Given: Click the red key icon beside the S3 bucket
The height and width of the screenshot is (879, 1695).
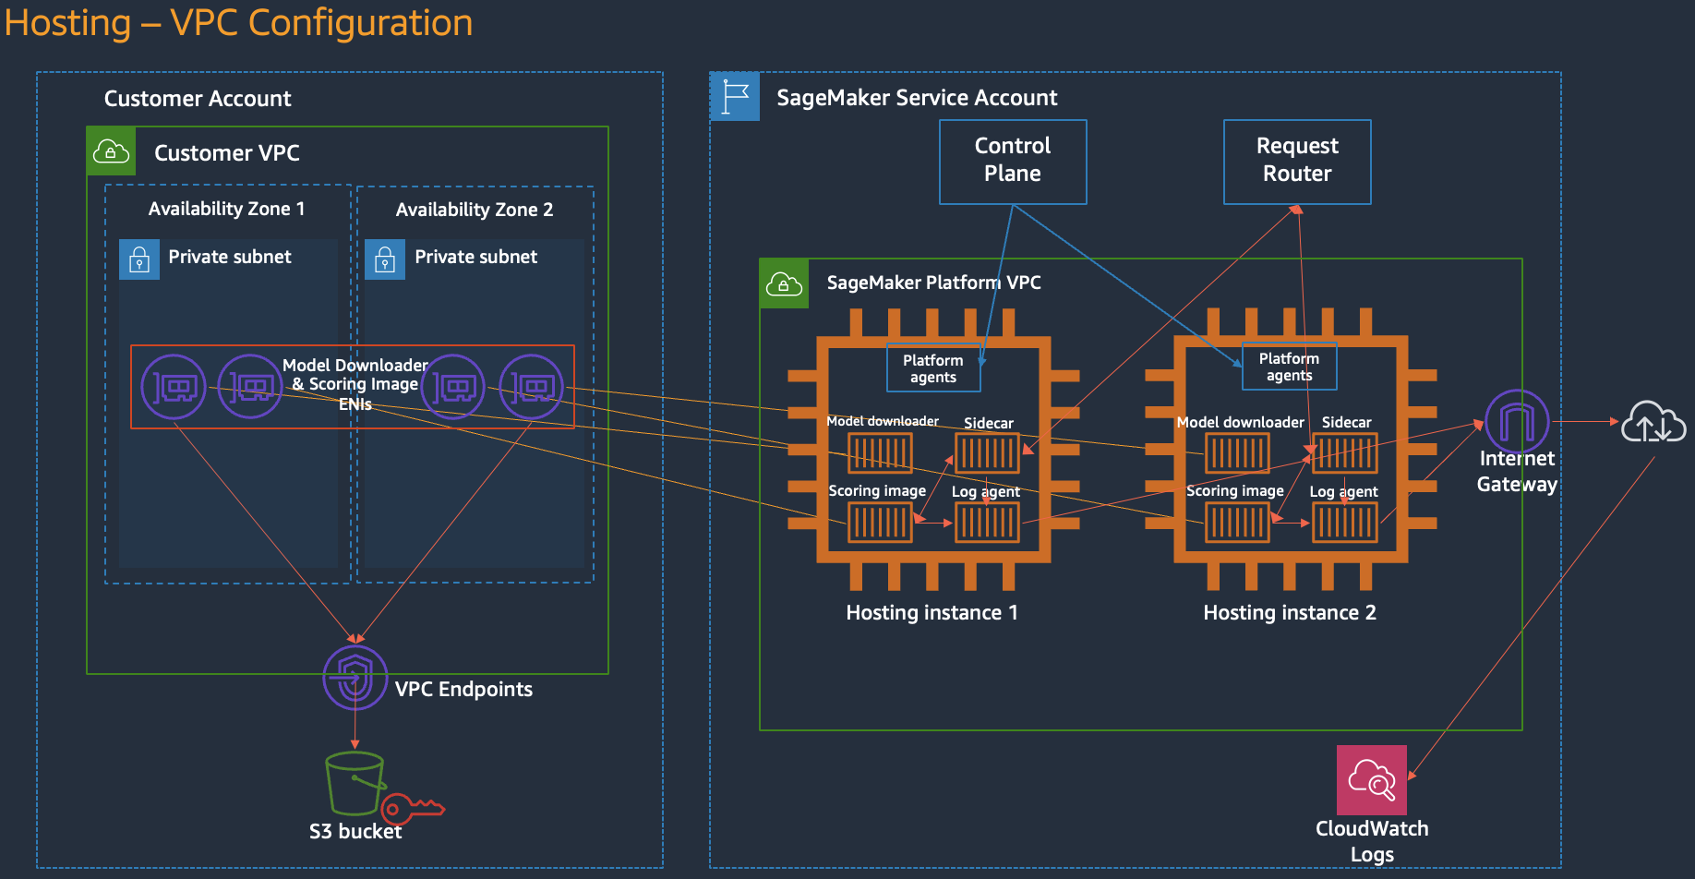Looking at the screenshot, I should 413,809.
